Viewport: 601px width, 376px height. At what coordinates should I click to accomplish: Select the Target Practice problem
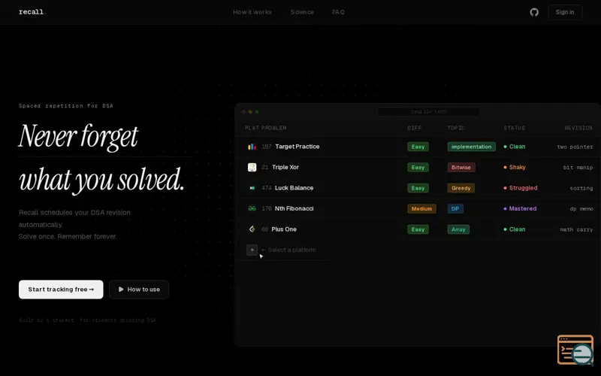pos(297,147)
